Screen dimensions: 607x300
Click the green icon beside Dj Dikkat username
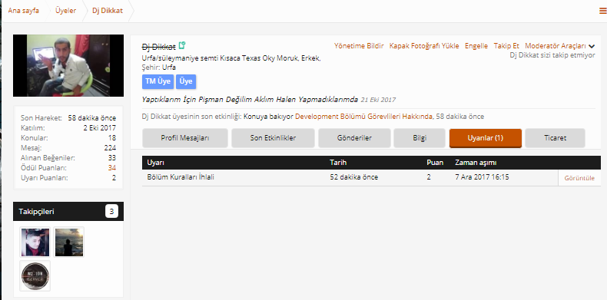point(182,45)
